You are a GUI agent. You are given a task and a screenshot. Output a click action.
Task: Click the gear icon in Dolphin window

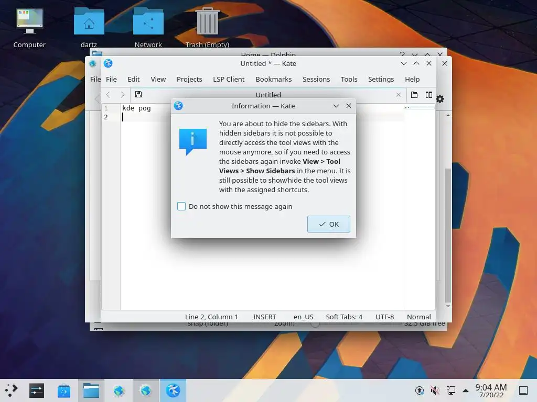pos(440,99)
